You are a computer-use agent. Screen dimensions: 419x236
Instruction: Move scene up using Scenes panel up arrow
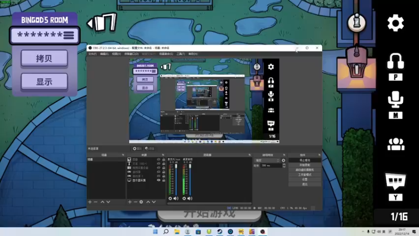coord(102,202)
